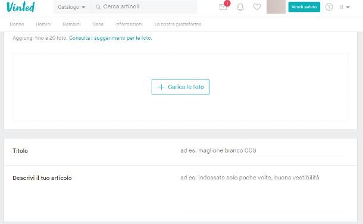Open the Uomini category tab
Screen dimensions: 363x224
(43, 24)
